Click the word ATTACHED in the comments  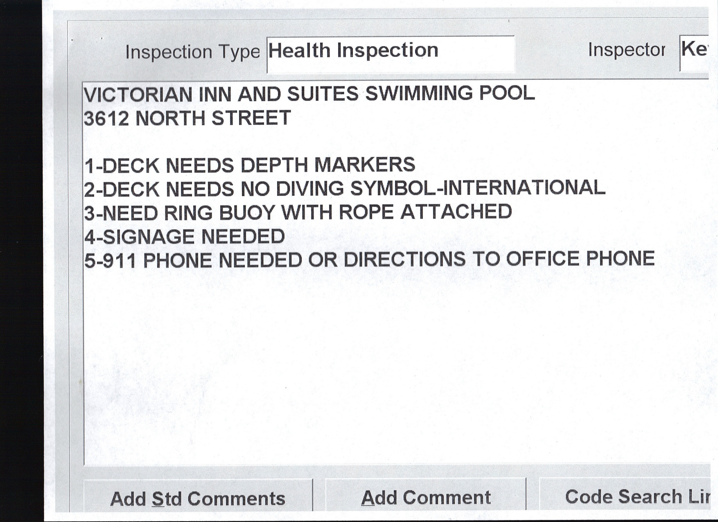(x=456, y=212)
